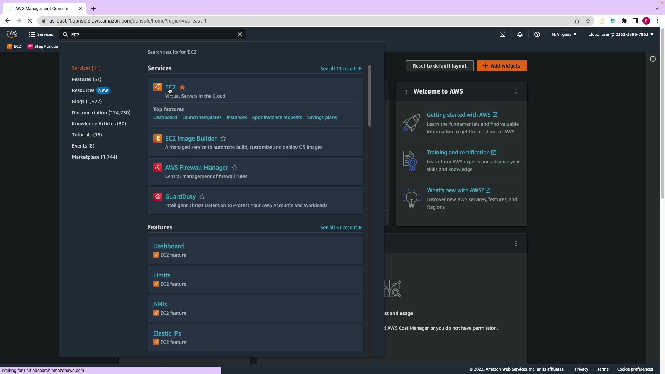This screenshot has width=665, height=374.
Task: Open the Launch templates feature link
Action: (x=202, y=117)
